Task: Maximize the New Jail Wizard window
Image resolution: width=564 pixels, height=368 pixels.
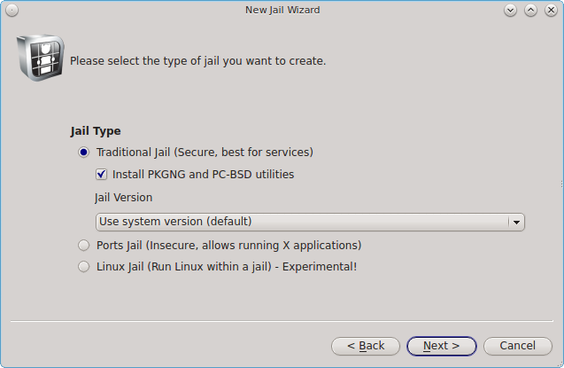Action: click(530, 10)
